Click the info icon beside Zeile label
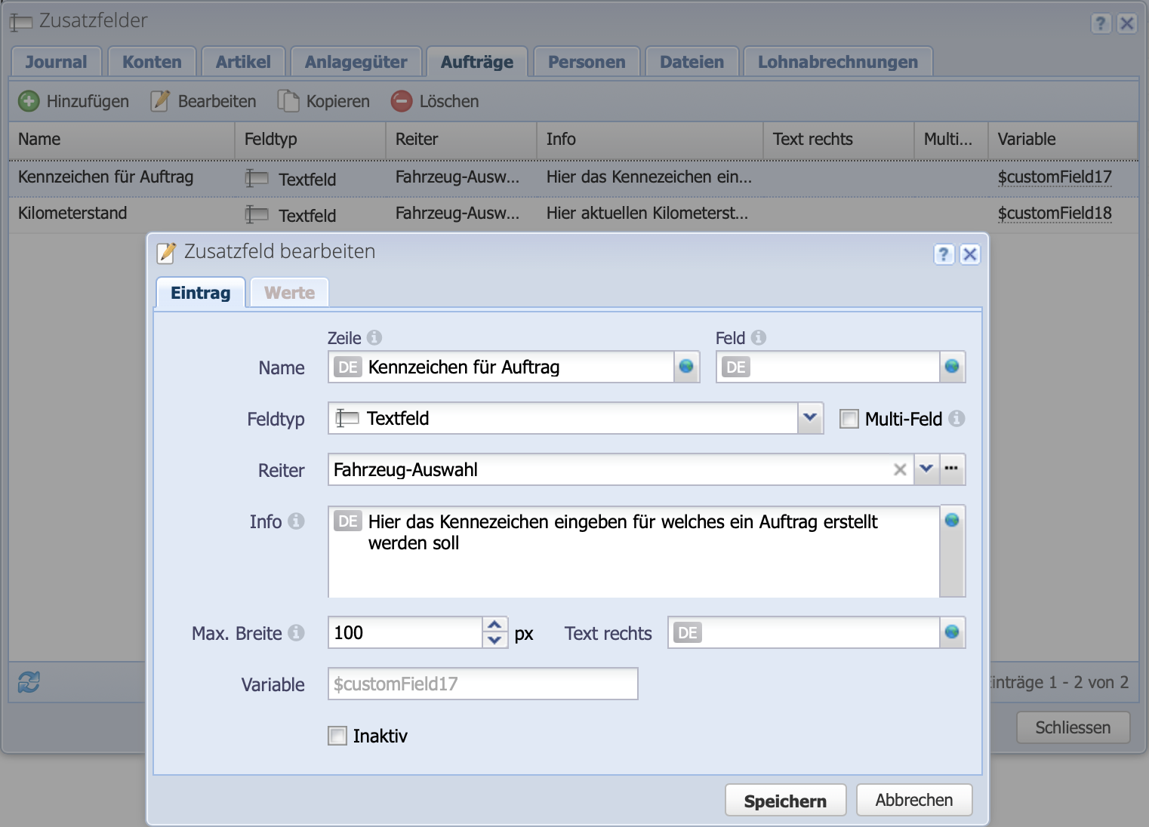 [x=374, y=338]
